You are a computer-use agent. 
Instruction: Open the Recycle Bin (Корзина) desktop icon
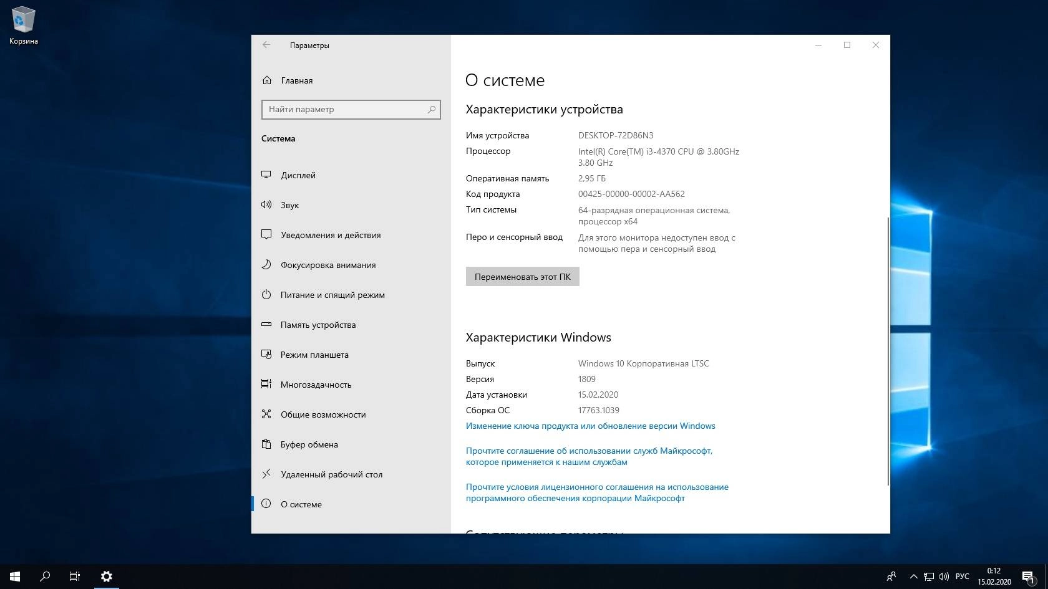[x=23, y=26]
